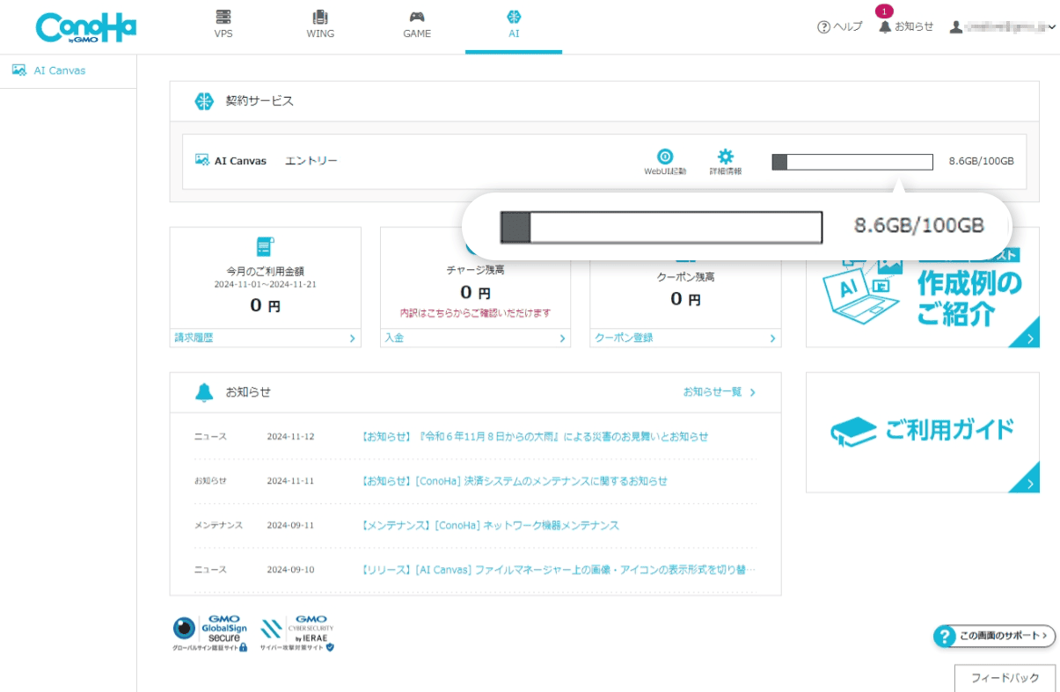Open the GAME service tab

pos(417,25)
